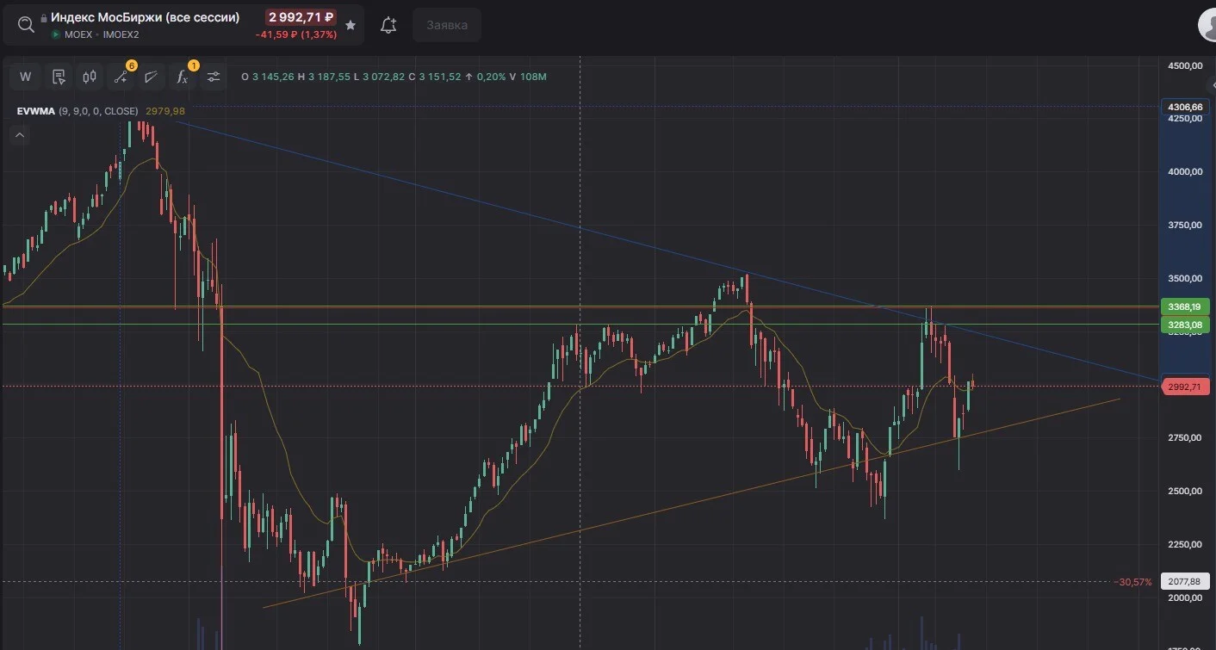Click the -30,57% level percentage label
The width and height of the screenshot is (1216, 650).
tap(1132, 582)
